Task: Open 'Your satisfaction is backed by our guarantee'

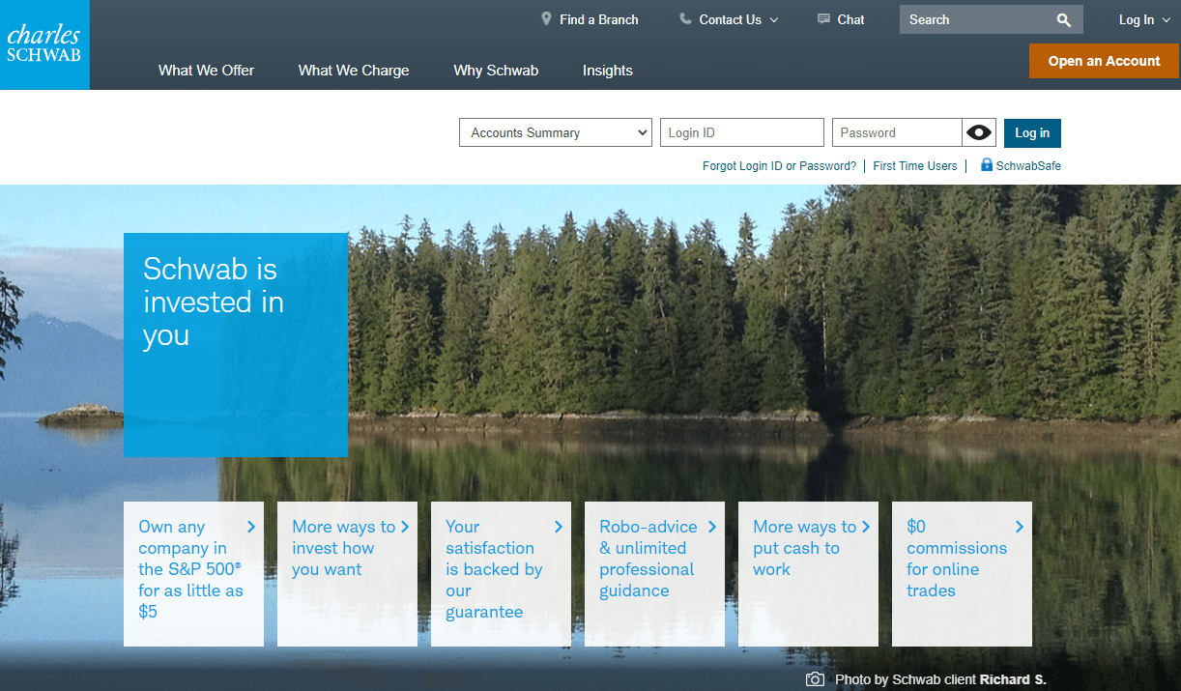Action: point(501,574)
